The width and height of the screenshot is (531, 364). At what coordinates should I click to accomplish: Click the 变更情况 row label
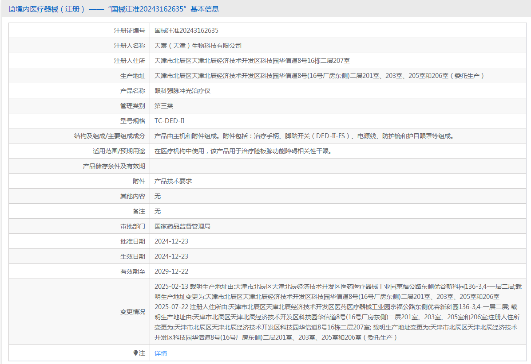pos(132,312)
